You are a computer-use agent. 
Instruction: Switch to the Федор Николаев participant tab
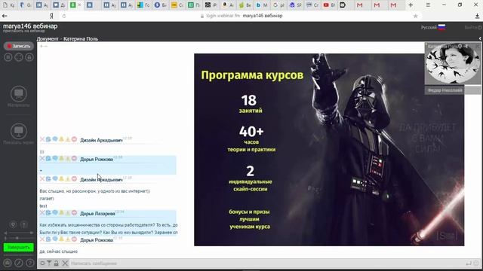point(445,90)
